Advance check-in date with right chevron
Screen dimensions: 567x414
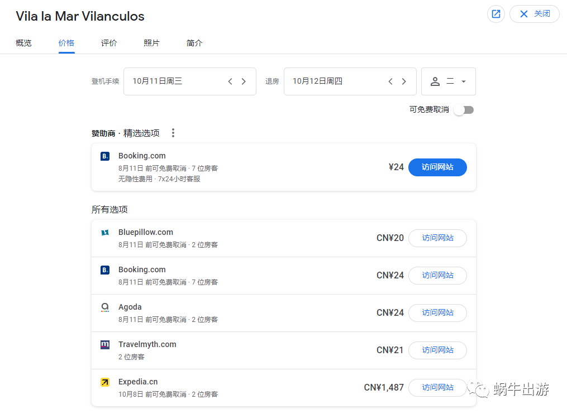(244, 81)
